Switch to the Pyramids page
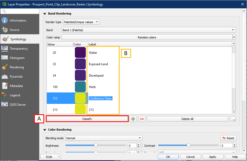 pos(16,77)
